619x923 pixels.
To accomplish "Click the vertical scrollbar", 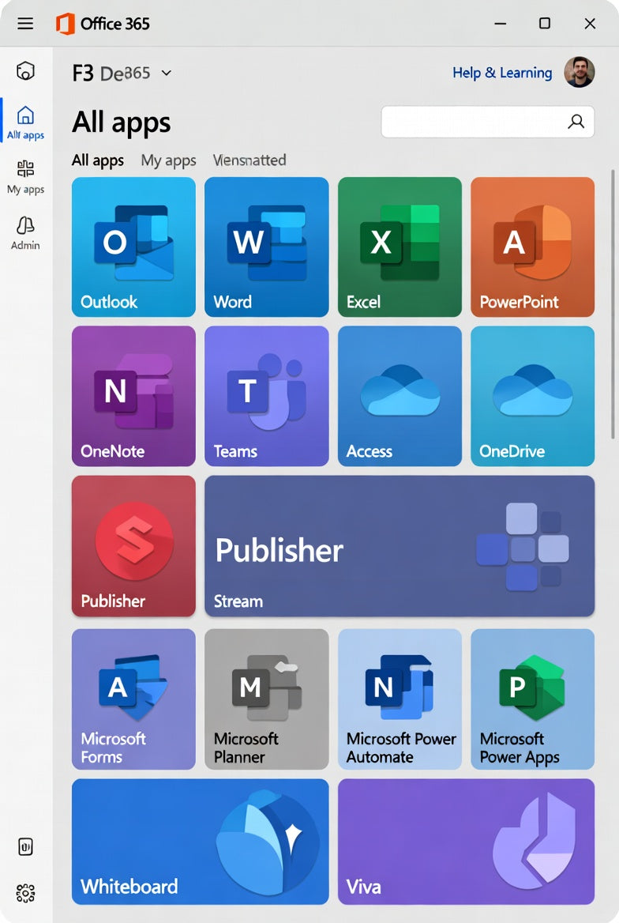I will click(613, 305).
